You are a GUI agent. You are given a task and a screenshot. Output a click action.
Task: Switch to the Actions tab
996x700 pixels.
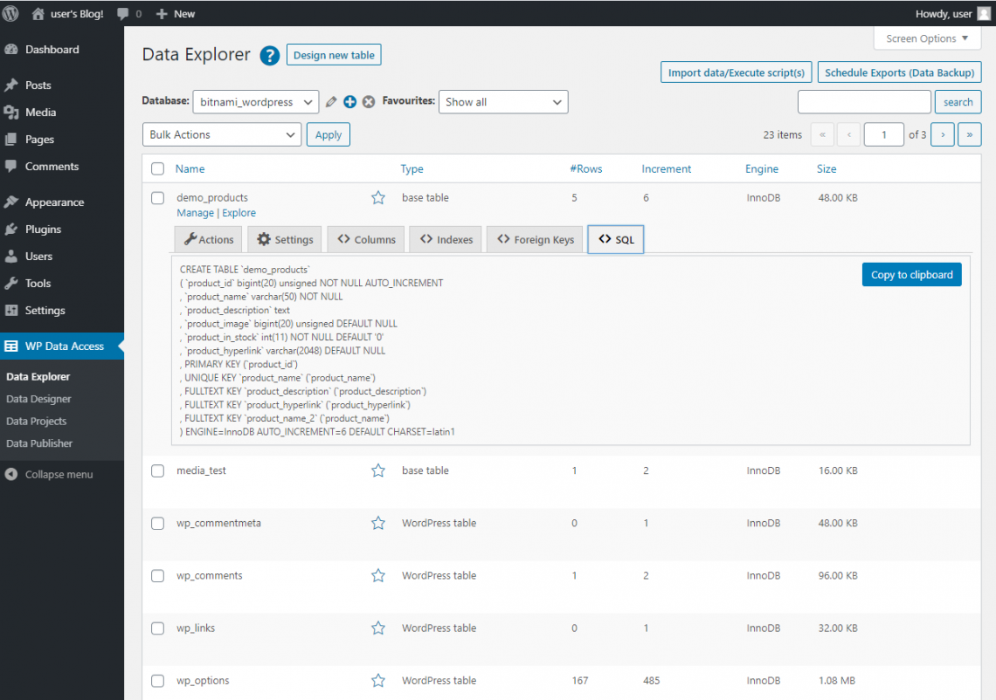208,239
